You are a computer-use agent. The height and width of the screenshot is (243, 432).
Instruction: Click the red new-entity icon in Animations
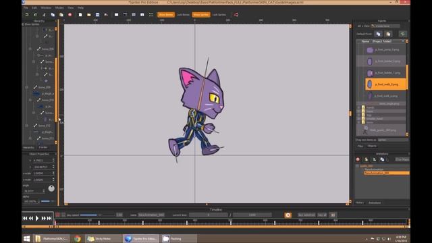tap(358, 159)
